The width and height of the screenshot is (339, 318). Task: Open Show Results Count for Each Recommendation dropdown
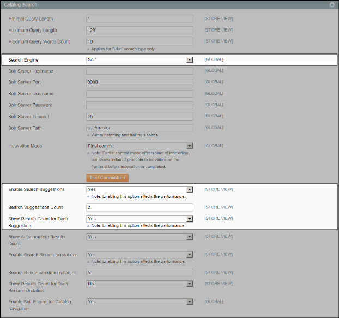point(140,284)
